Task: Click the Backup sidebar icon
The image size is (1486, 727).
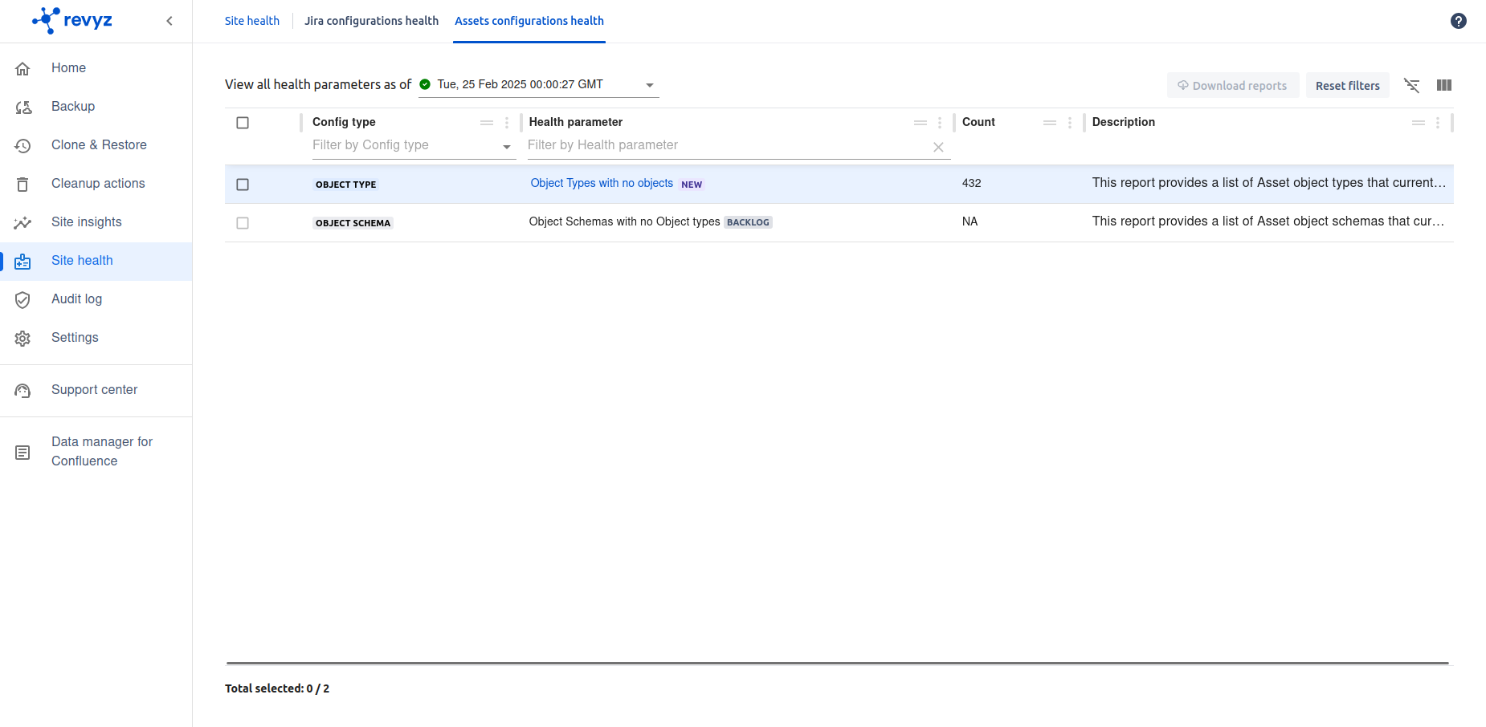Action: click(23, 107)
